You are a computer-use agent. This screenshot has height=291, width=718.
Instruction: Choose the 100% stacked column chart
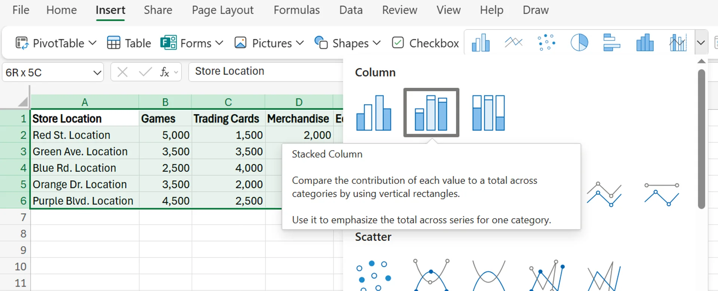488,113
